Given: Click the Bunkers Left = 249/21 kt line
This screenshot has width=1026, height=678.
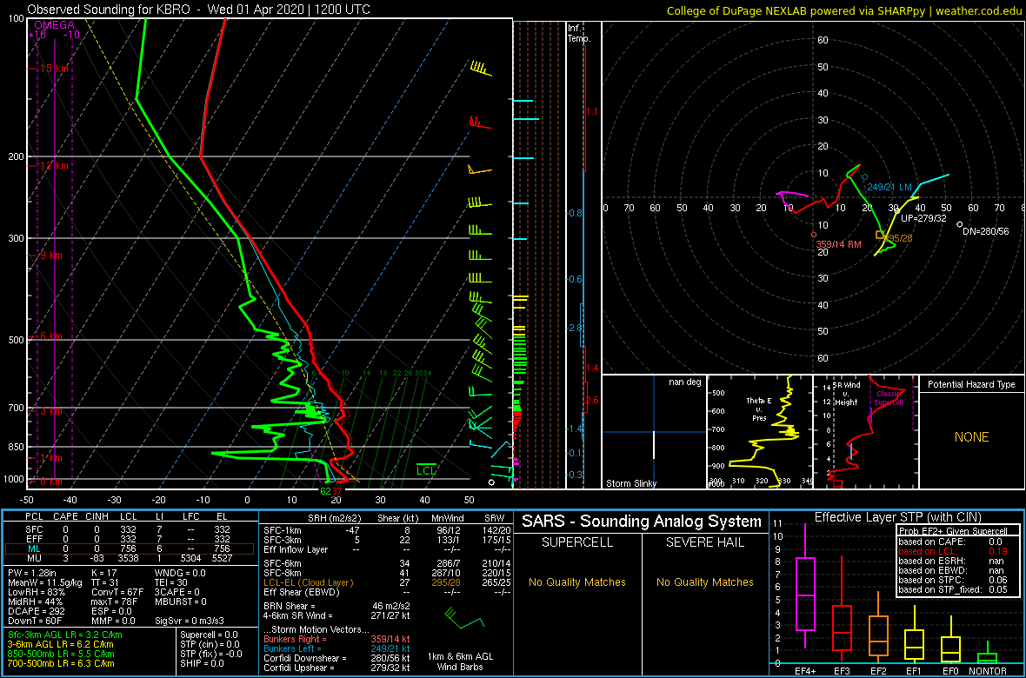Looking at the screenshot, I should [x=337, y=648].
